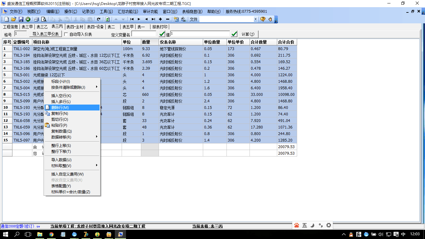Viewport: 425px width, 239px height.
Task: Jump to the last record
Action: coord(153,19)
